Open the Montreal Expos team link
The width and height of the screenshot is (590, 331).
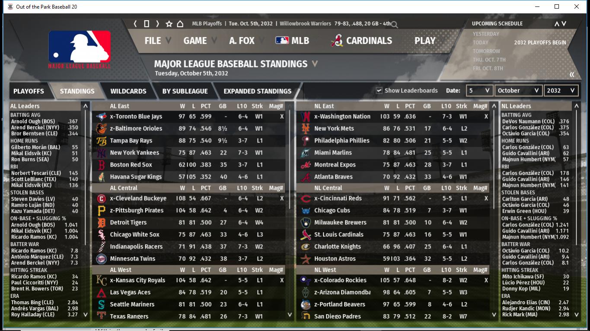335,165
